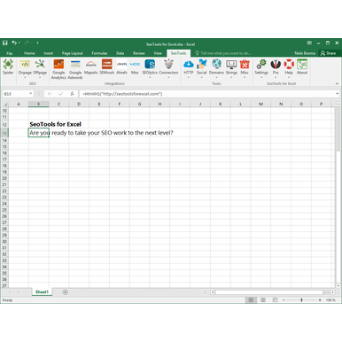Click zoom in plus button

(320, 300)
